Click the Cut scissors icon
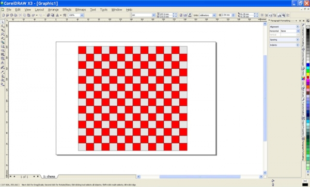310x187 pixels. (20, 15)
